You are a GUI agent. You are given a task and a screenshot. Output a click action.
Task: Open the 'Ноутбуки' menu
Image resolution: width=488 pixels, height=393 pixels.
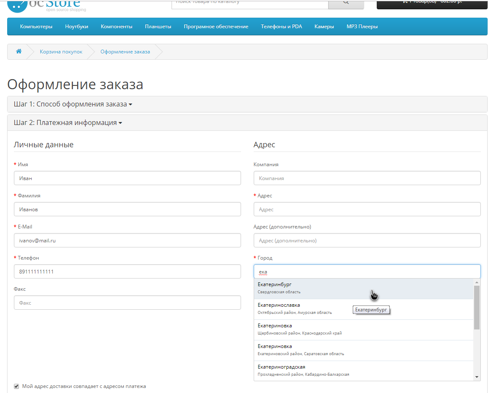coord(75,26)
